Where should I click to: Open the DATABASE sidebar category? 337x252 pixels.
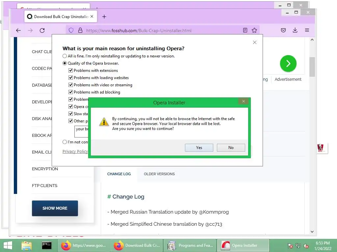(x=42, y=85)
